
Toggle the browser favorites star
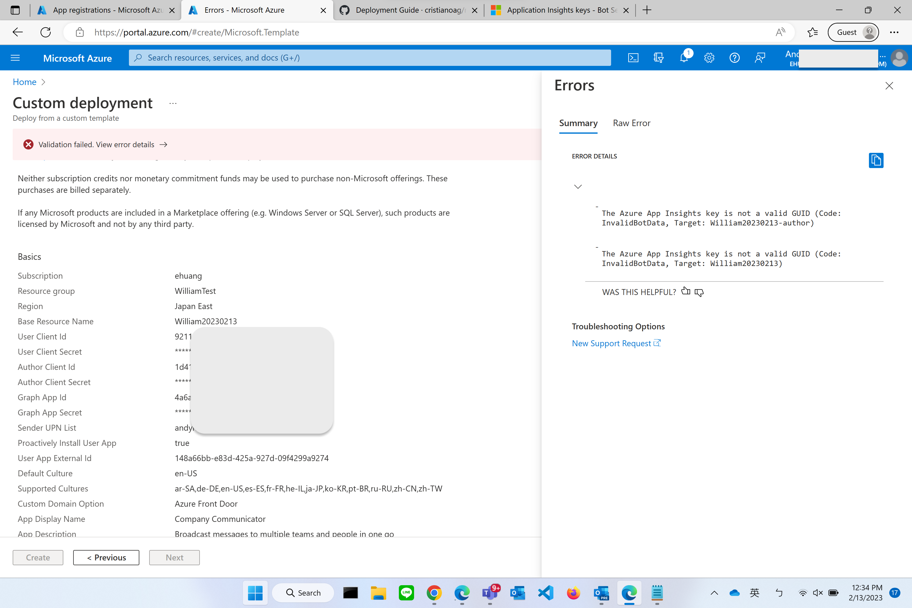pyautogui.click(x=813, y=32)
